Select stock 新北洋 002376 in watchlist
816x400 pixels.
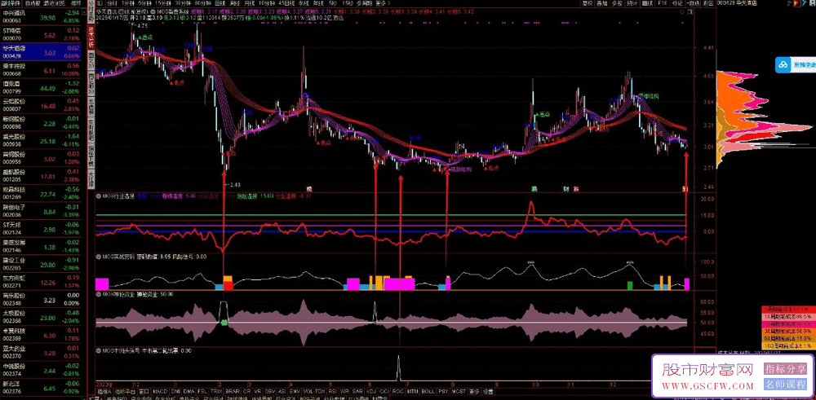point(41,386)
